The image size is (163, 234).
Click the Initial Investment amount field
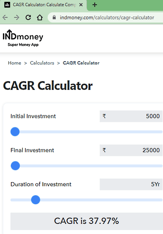pos(131,116)
